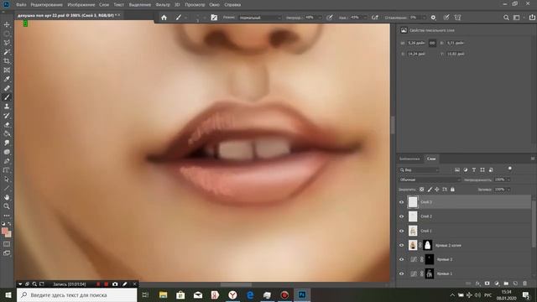Open the Файл menu
Image resolution: width=537 pixels, height=302 pixels.
[21, 5]
